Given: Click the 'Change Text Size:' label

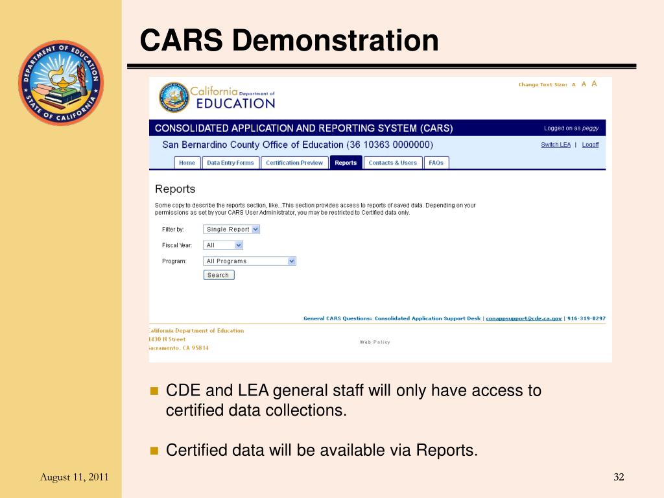Looking at the screenshot, I should pos(543,85).
